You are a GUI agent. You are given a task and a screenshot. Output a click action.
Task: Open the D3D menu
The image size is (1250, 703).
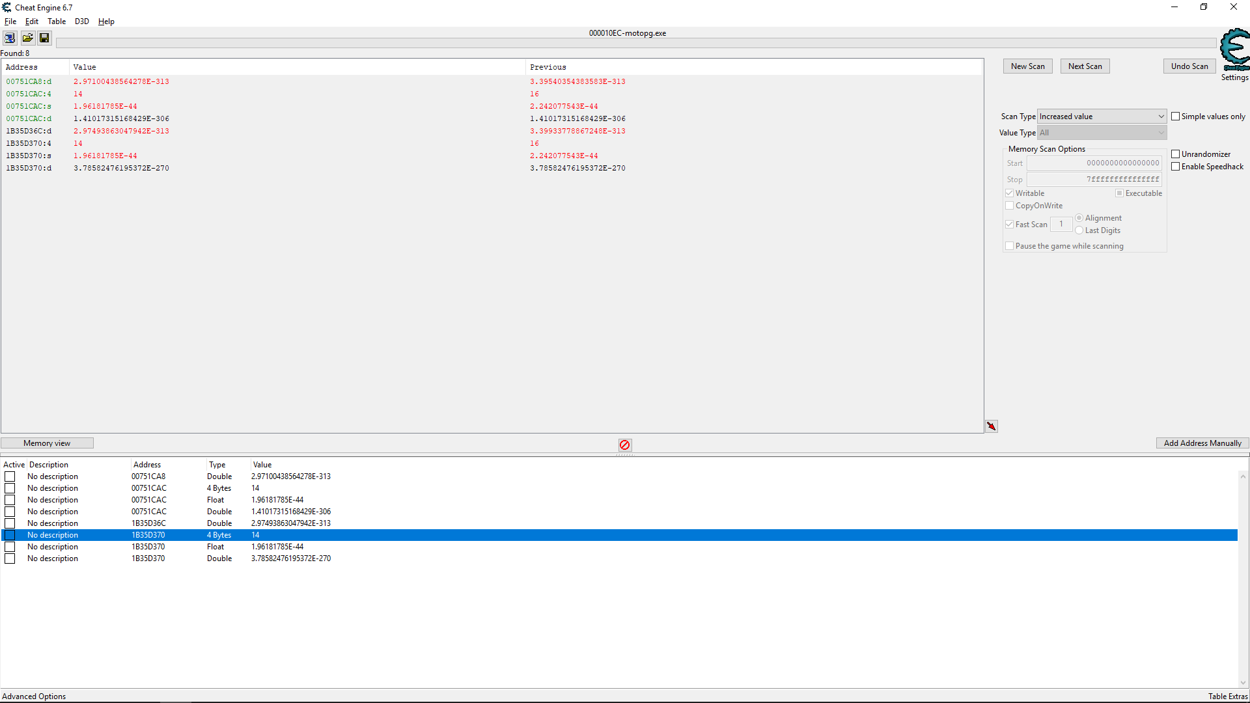point(81,21)
